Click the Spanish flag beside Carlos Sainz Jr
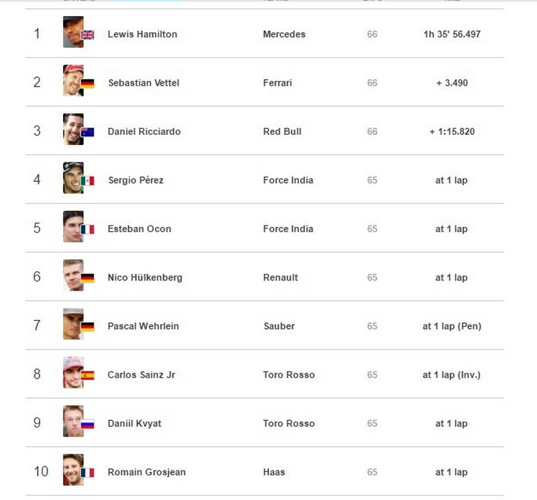This screenshot has width=537, height=500. pos(87,375)
